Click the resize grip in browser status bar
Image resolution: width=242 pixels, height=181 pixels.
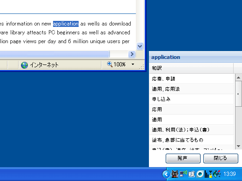(x=142, y=67)
